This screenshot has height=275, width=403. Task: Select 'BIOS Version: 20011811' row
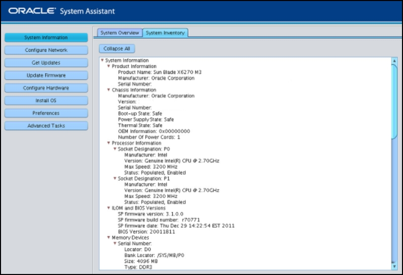pyautogui.click(x=146, y=232)
